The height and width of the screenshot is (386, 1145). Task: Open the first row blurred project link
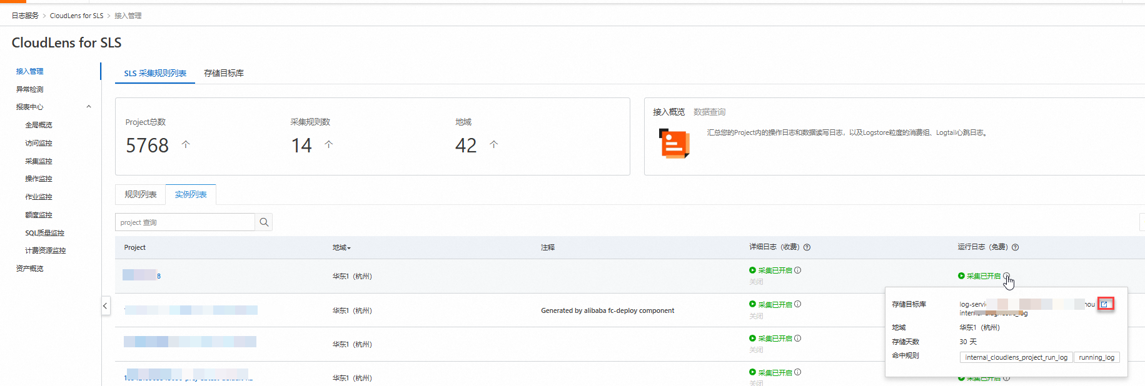[142, 275]
